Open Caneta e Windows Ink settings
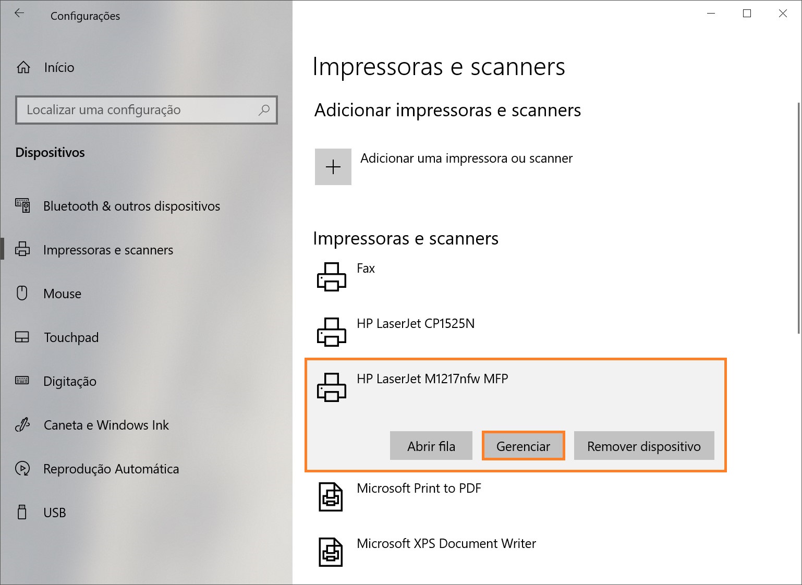Image resolution: width=802 pixels, height=585 pixels. [x=106, y=425]
